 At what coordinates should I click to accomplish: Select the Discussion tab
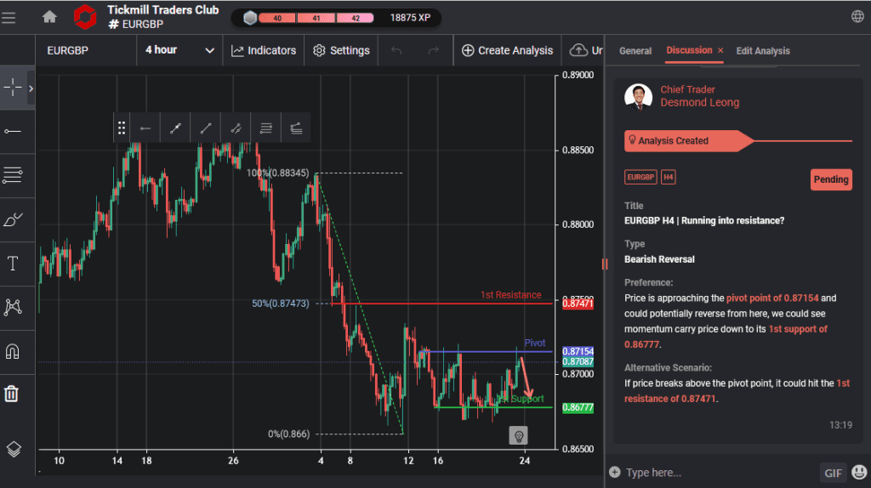click(x=689, y=50)
